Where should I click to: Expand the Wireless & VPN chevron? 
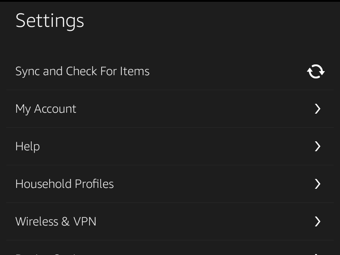[x=318, y=221]
